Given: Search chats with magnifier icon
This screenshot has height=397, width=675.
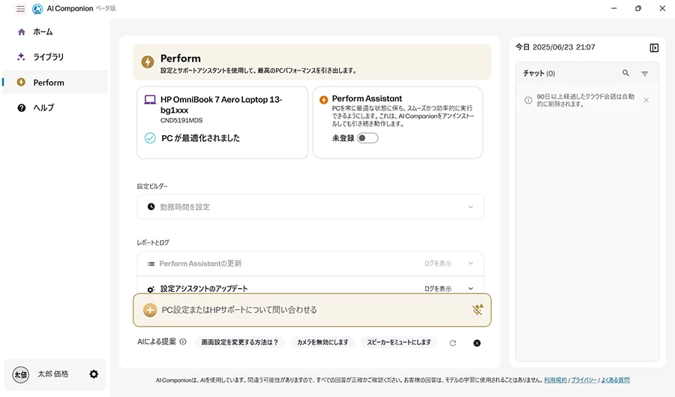Looking at the screenshot, I should coord(626,74).
